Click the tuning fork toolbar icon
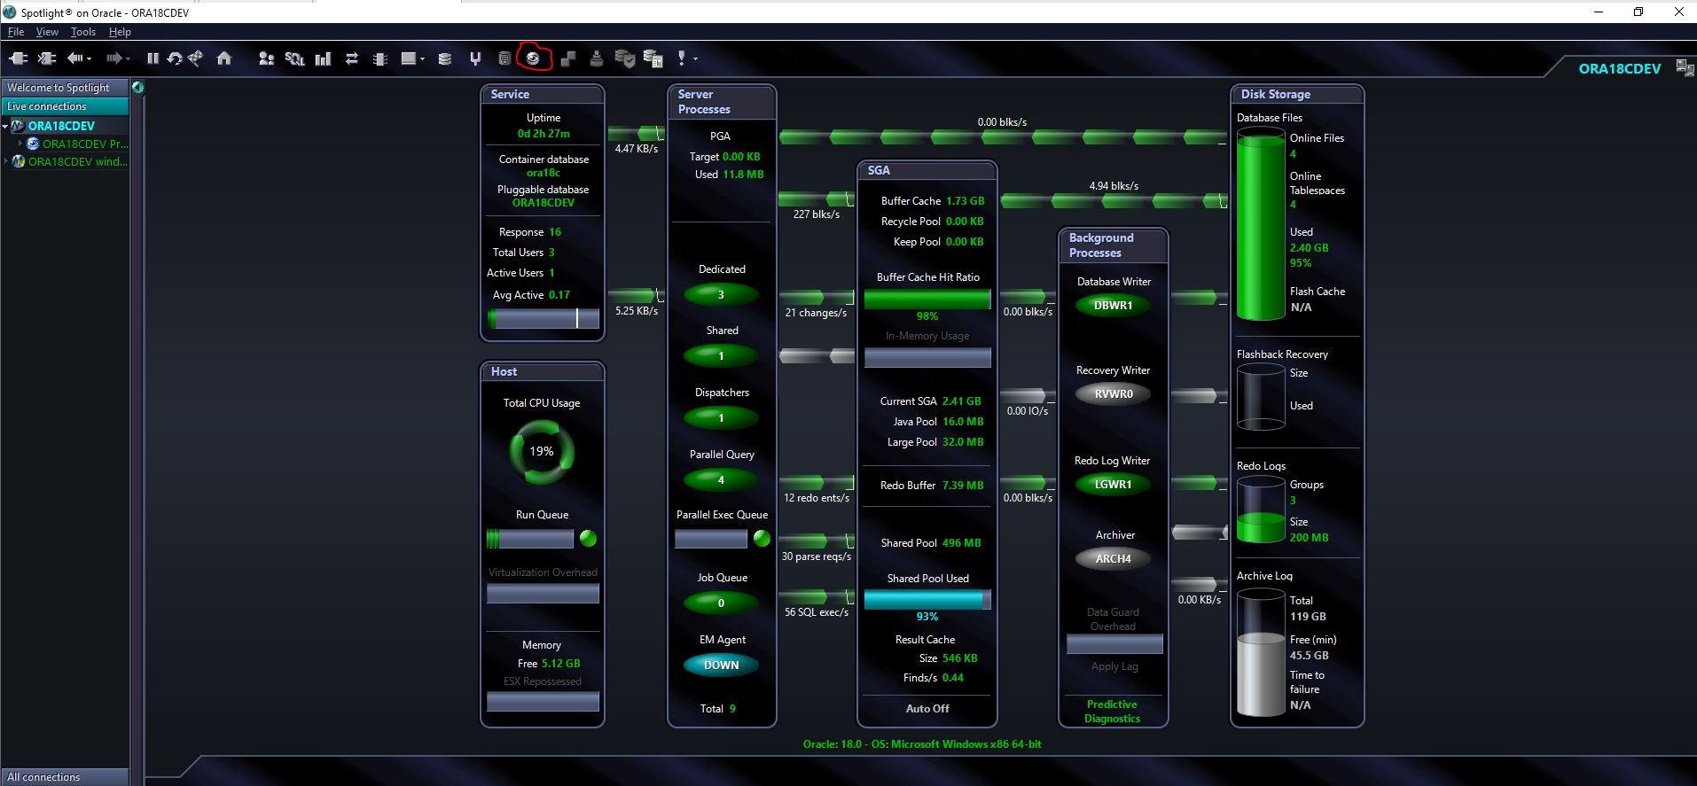The image size is (1697, 786). [475, 58]
